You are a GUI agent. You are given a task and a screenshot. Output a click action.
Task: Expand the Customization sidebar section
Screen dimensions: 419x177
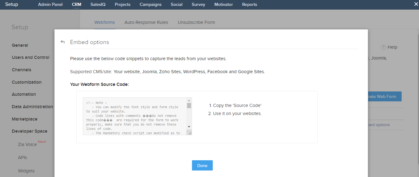click(x=26, y=82)
